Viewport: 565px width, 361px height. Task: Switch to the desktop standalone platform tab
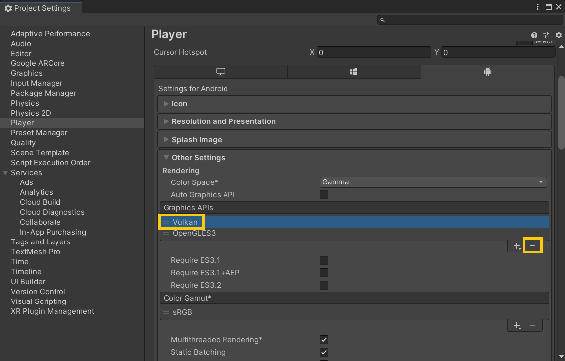pyautogui.click(x=221, y=72)
